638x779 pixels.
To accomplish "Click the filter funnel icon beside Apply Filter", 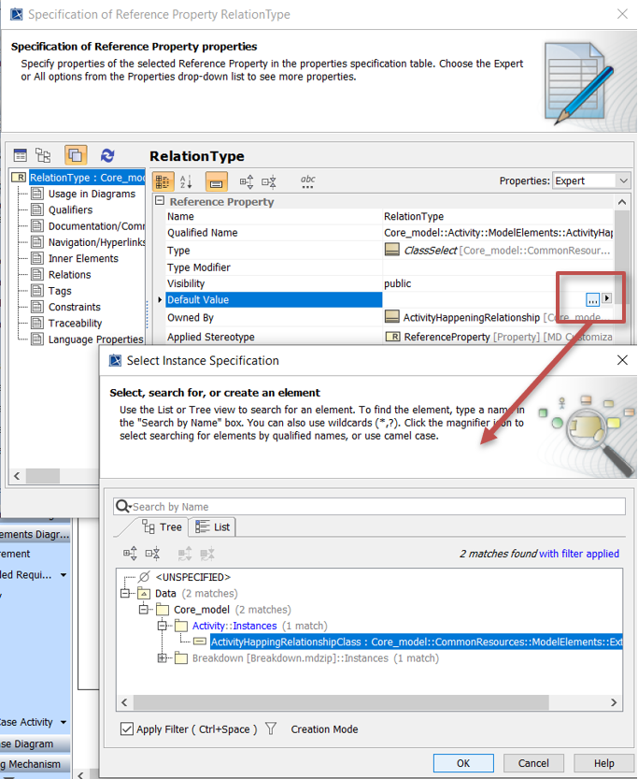I will tap(271, 729).
